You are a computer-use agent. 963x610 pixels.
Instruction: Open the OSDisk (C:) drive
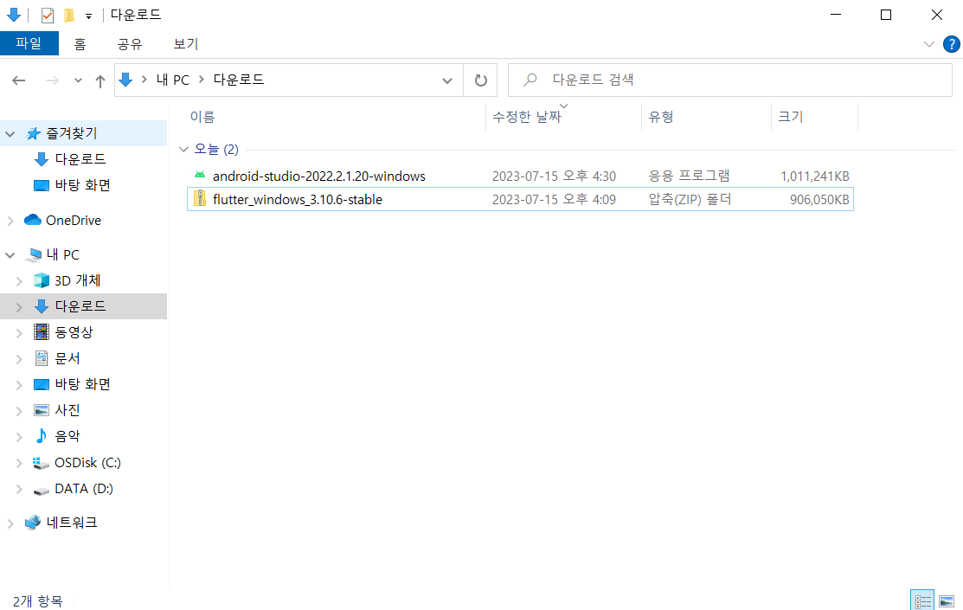tap(87, 463)
